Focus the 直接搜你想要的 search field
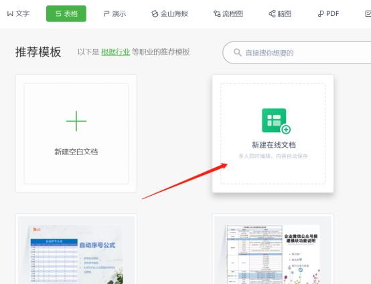The image size is (371, 284). pos(297,53)
